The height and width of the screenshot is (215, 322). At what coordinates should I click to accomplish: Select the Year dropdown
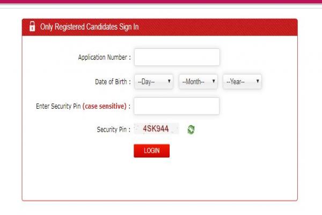pos(242,82)
